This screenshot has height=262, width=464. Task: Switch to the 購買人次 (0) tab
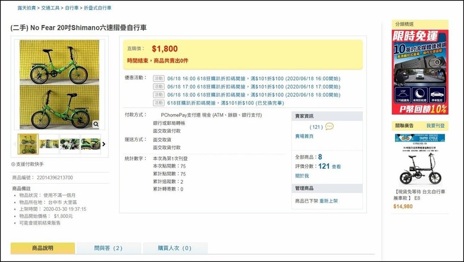(175, 248)
